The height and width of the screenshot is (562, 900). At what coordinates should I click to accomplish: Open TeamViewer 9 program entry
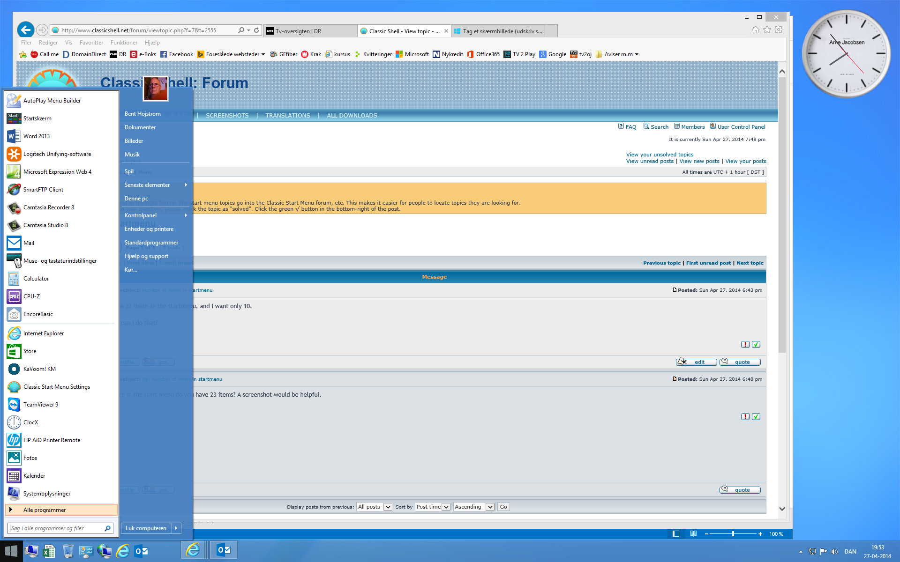coord(40,405)
